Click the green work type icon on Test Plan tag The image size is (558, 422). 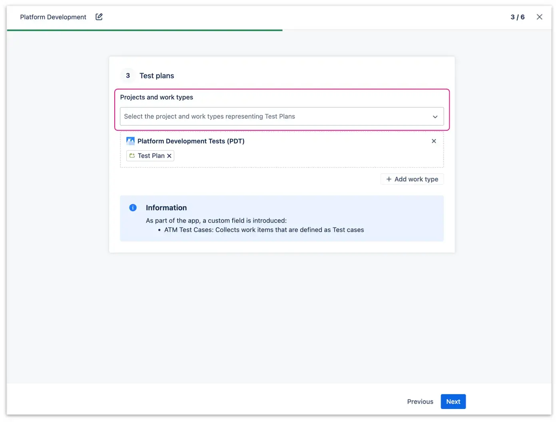pyautogui.click(x=132, y=155)
